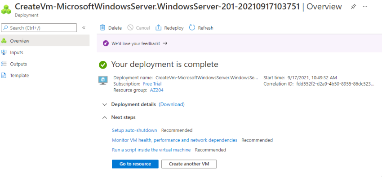Click the page title CreateVm-MicrosoftWindowsServer
The width and height of the screenshot is (382, 177).
coord(157,7)
